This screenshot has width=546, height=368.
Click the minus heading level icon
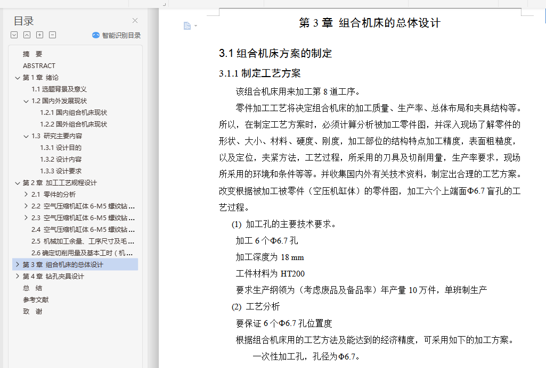(x=53, y=35)
